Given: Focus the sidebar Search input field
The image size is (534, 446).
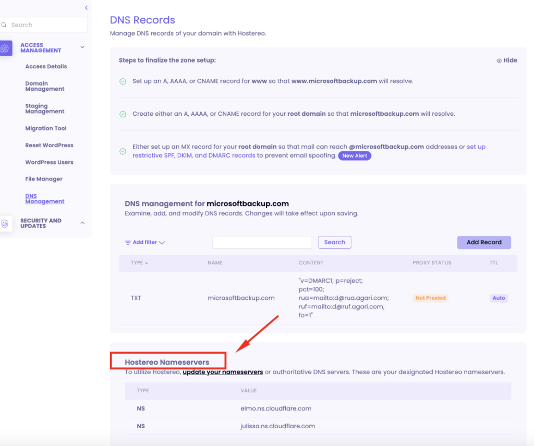Looking at the screenshot, I should (x=44, y=25).
